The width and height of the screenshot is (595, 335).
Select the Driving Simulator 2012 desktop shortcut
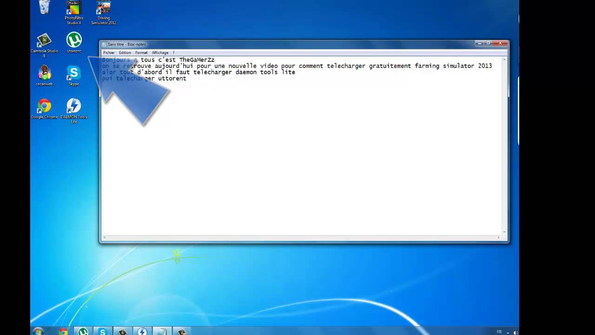point(103,13)
